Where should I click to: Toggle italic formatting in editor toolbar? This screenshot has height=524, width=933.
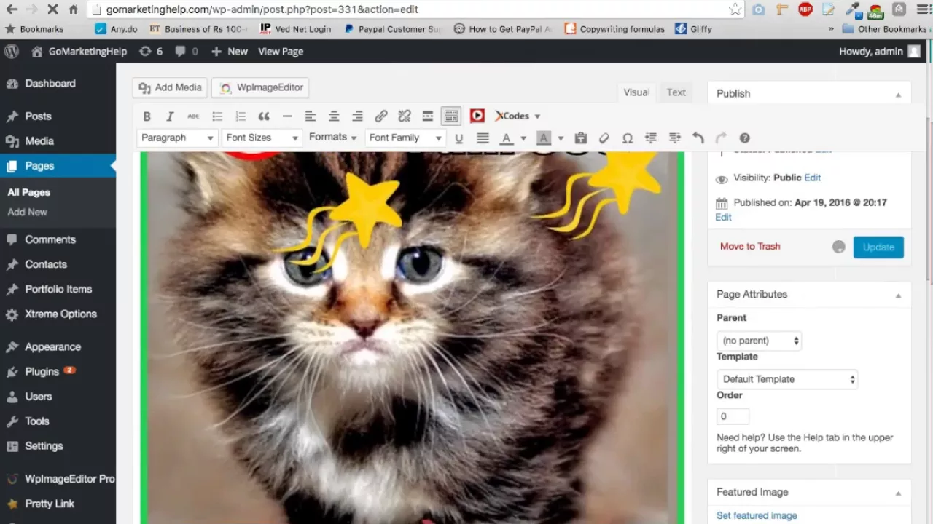click(x=170, y=116)
